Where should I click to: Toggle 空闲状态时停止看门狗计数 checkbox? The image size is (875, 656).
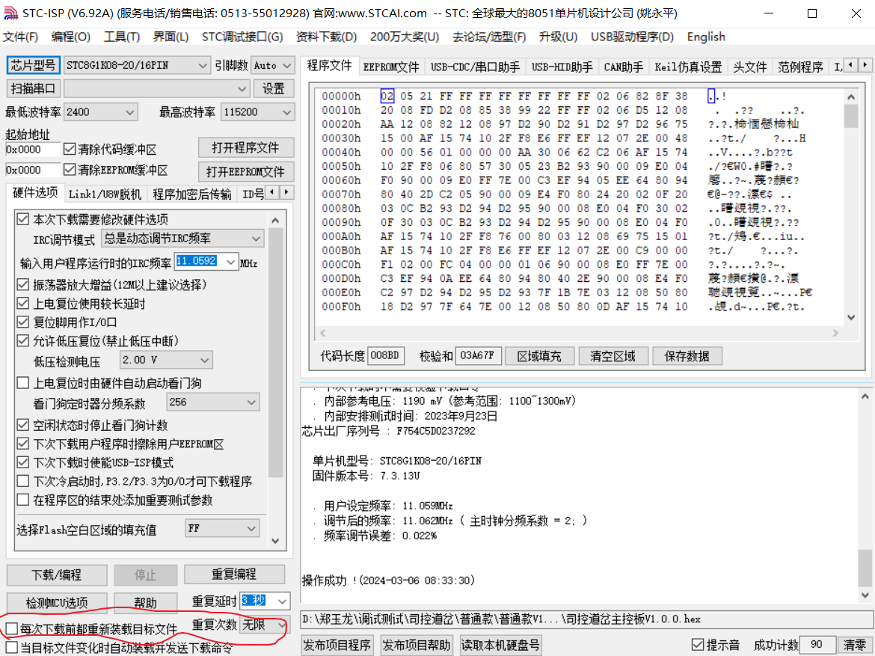(x=23, y=425)
